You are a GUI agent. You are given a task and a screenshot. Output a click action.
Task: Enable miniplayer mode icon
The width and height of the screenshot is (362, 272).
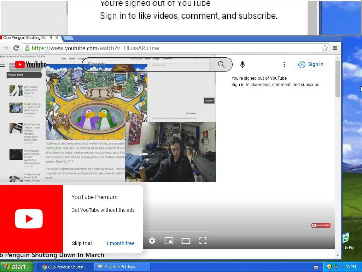click(x=169, y=241)
